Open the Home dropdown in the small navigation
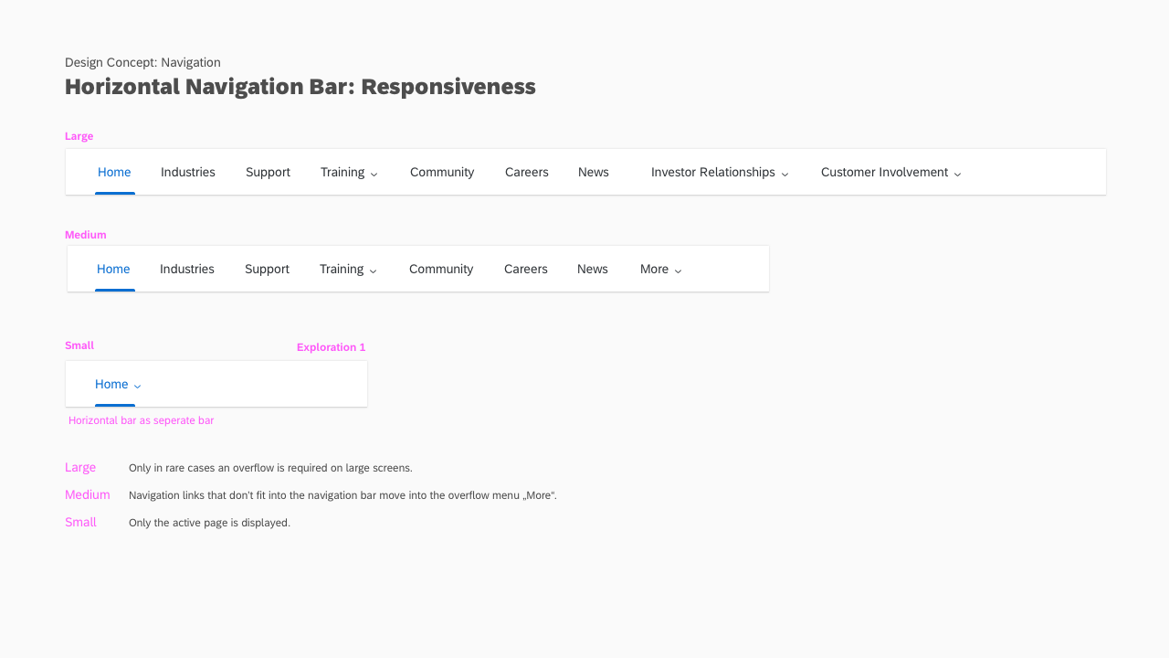This screenshot has height=658, width=1169. (x=117, y=384)
